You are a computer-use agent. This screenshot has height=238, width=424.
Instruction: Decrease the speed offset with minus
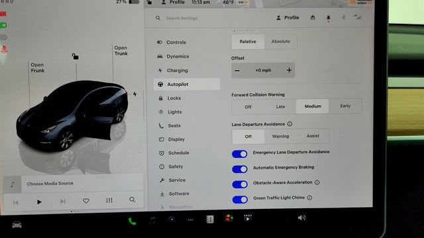click(237, 71)
